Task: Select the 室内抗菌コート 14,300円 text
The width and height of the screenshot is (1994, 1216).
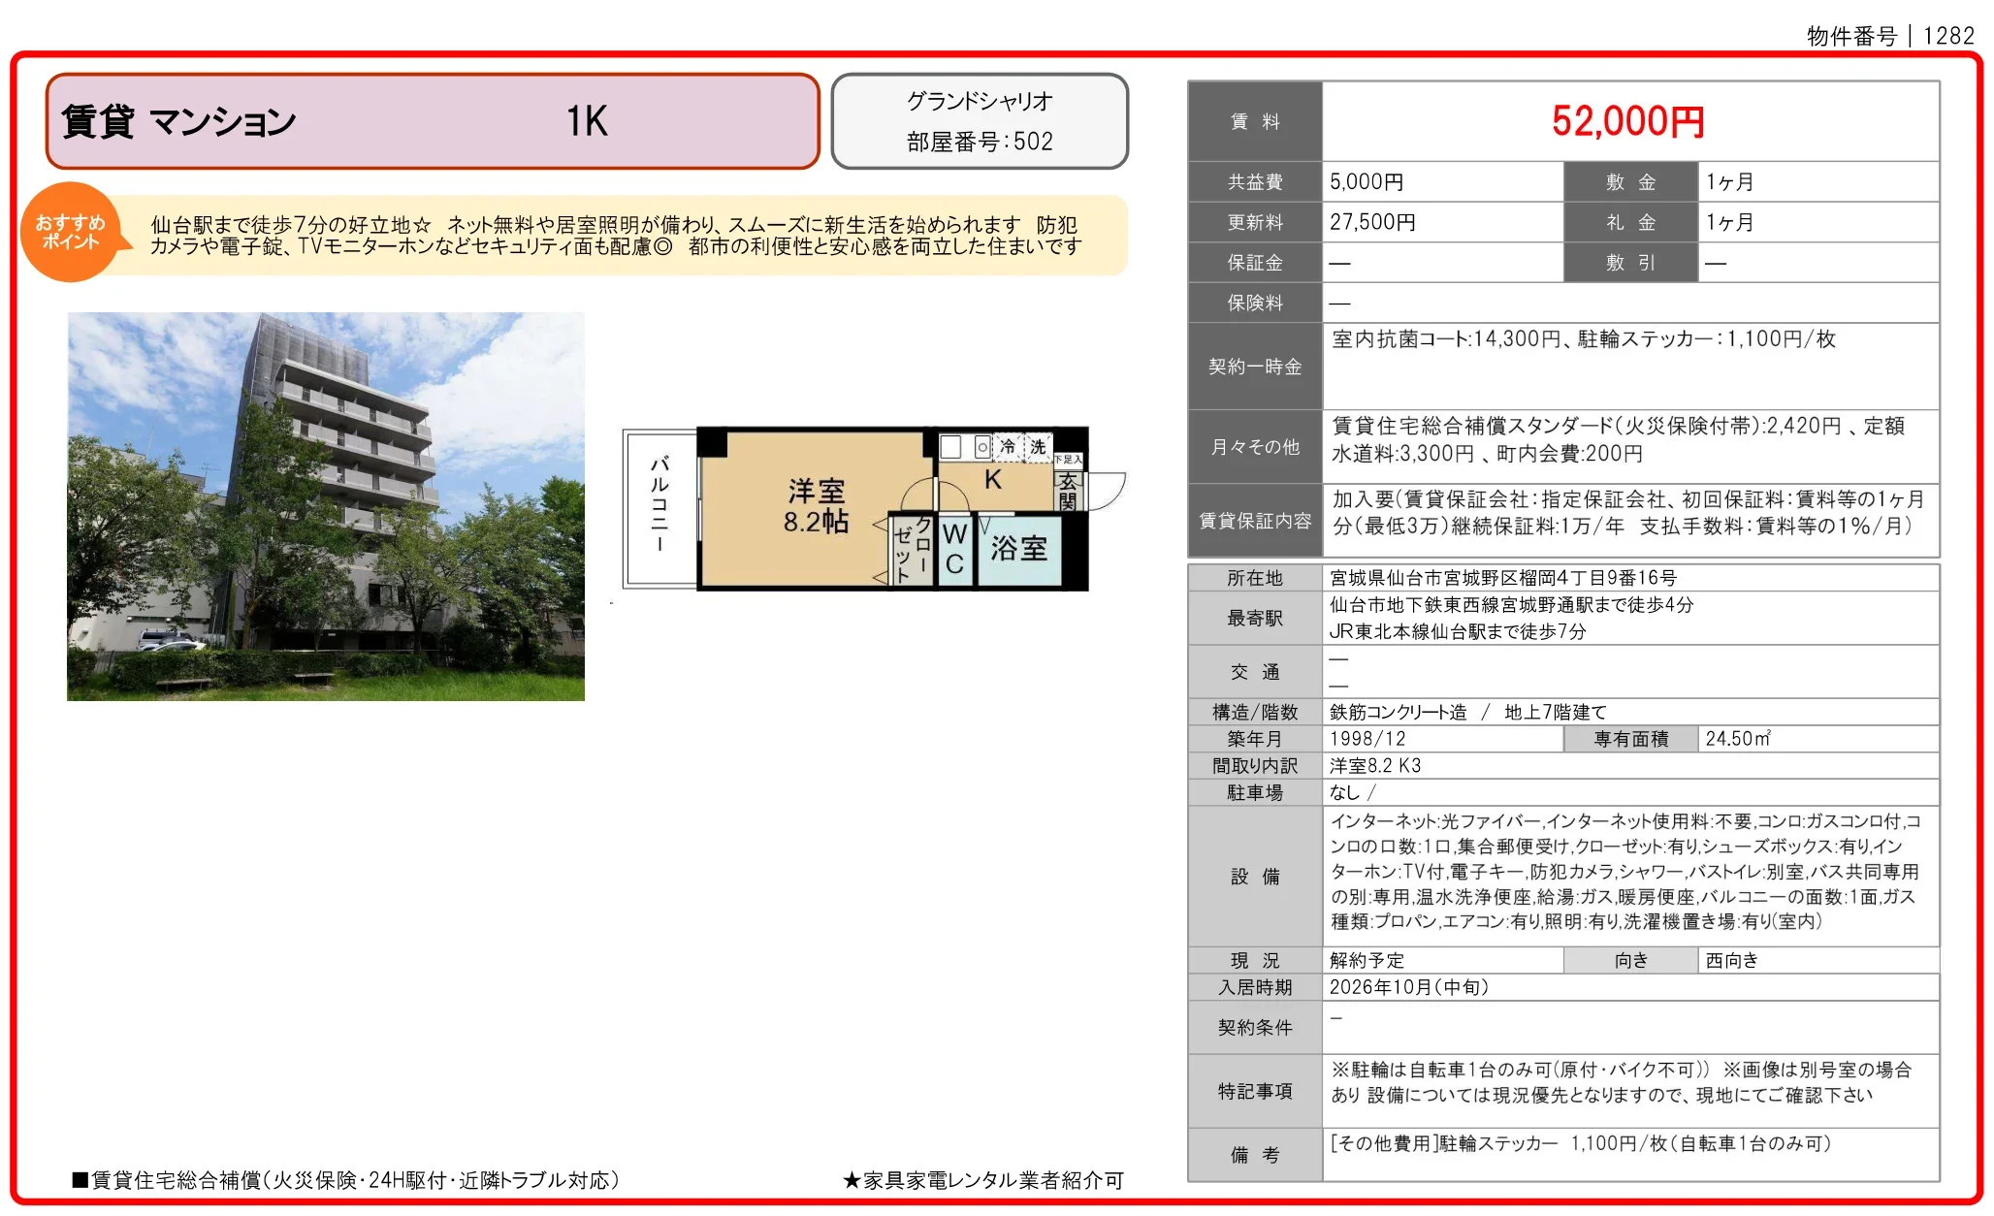Action: 1446,339
